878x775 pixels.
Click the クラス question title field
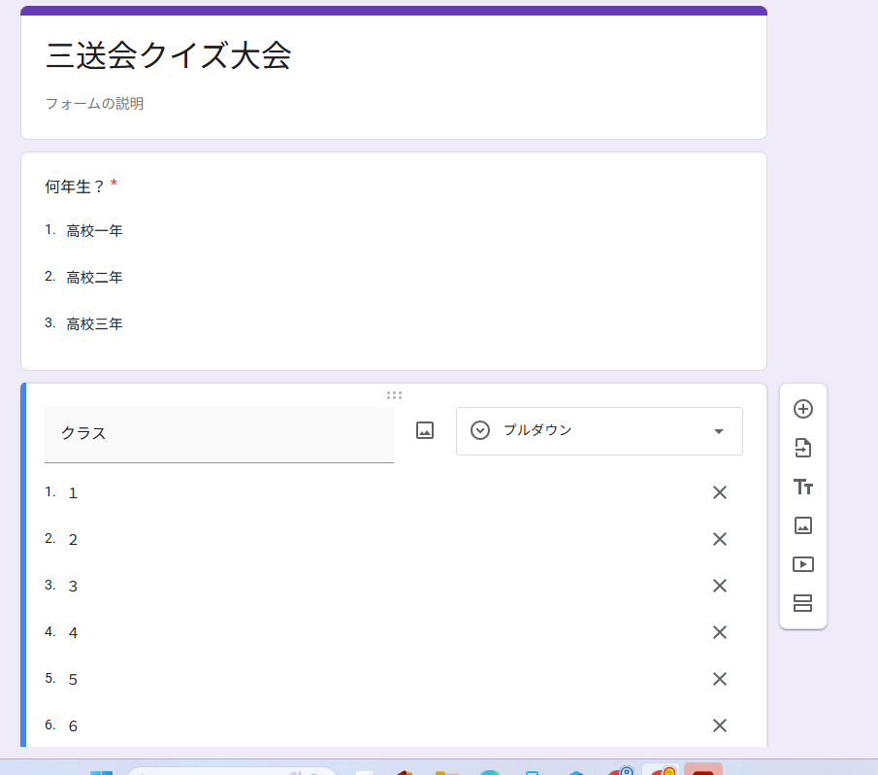coord(218,433)
